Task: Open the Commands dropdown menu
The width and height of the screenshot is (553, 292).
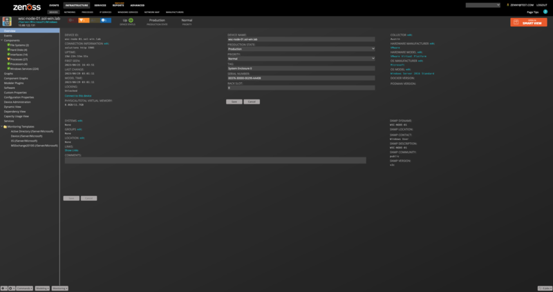Action: (x=24, y=288)
